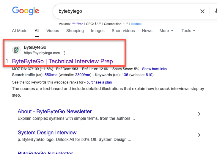This screenshot has height=154, width=217.
Task: Click the CPC: $*.** text
Action: (94, 24)
